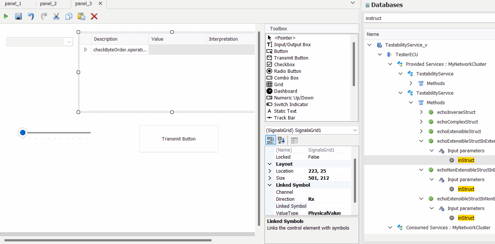Viewport: 495px width, 244px height.
Task: Expand the checkByteOrder row in the grid
Action: [x=86, y=50]
